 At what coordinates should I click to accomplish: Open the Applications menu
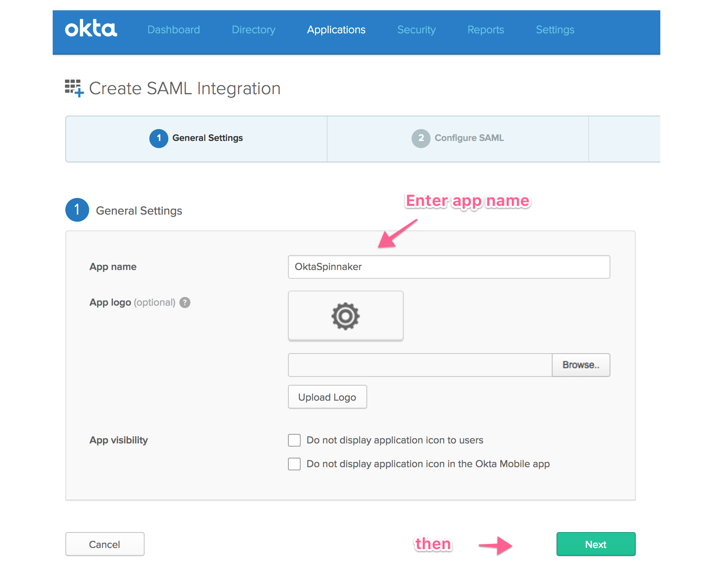click(x=336, y=30)
